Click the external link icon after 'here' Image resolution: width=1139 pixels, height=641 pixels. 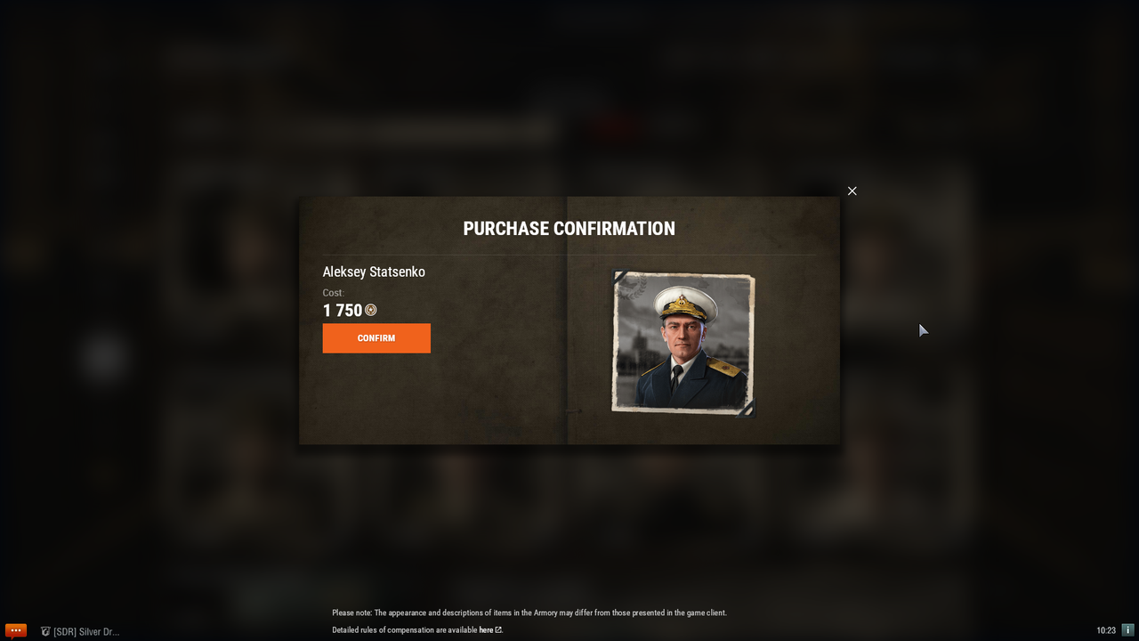498,629
